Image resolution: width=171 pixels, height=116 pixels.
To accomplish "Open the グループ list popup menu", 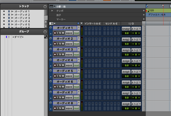I will [x=45, y=32].
